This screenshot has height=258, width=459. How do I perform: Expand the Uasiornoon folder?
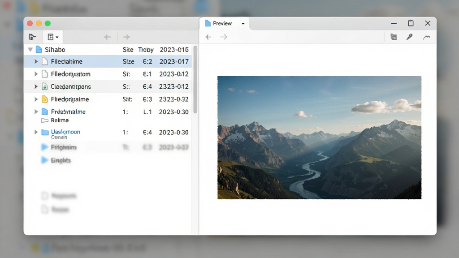36,132
